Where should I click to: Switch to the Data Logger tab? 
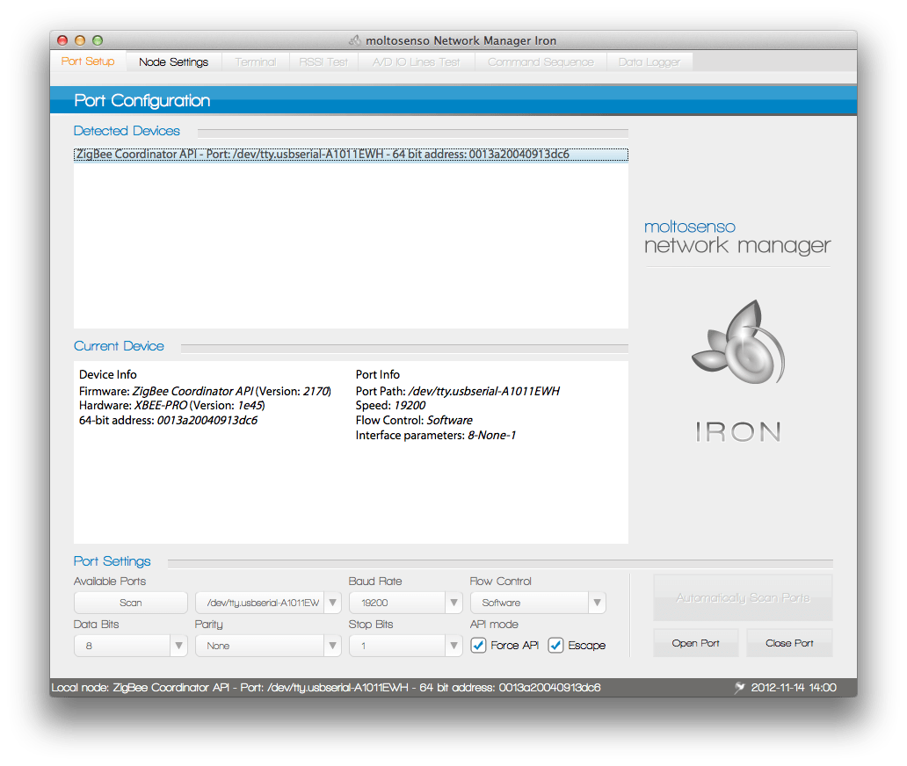pos(649,61)
